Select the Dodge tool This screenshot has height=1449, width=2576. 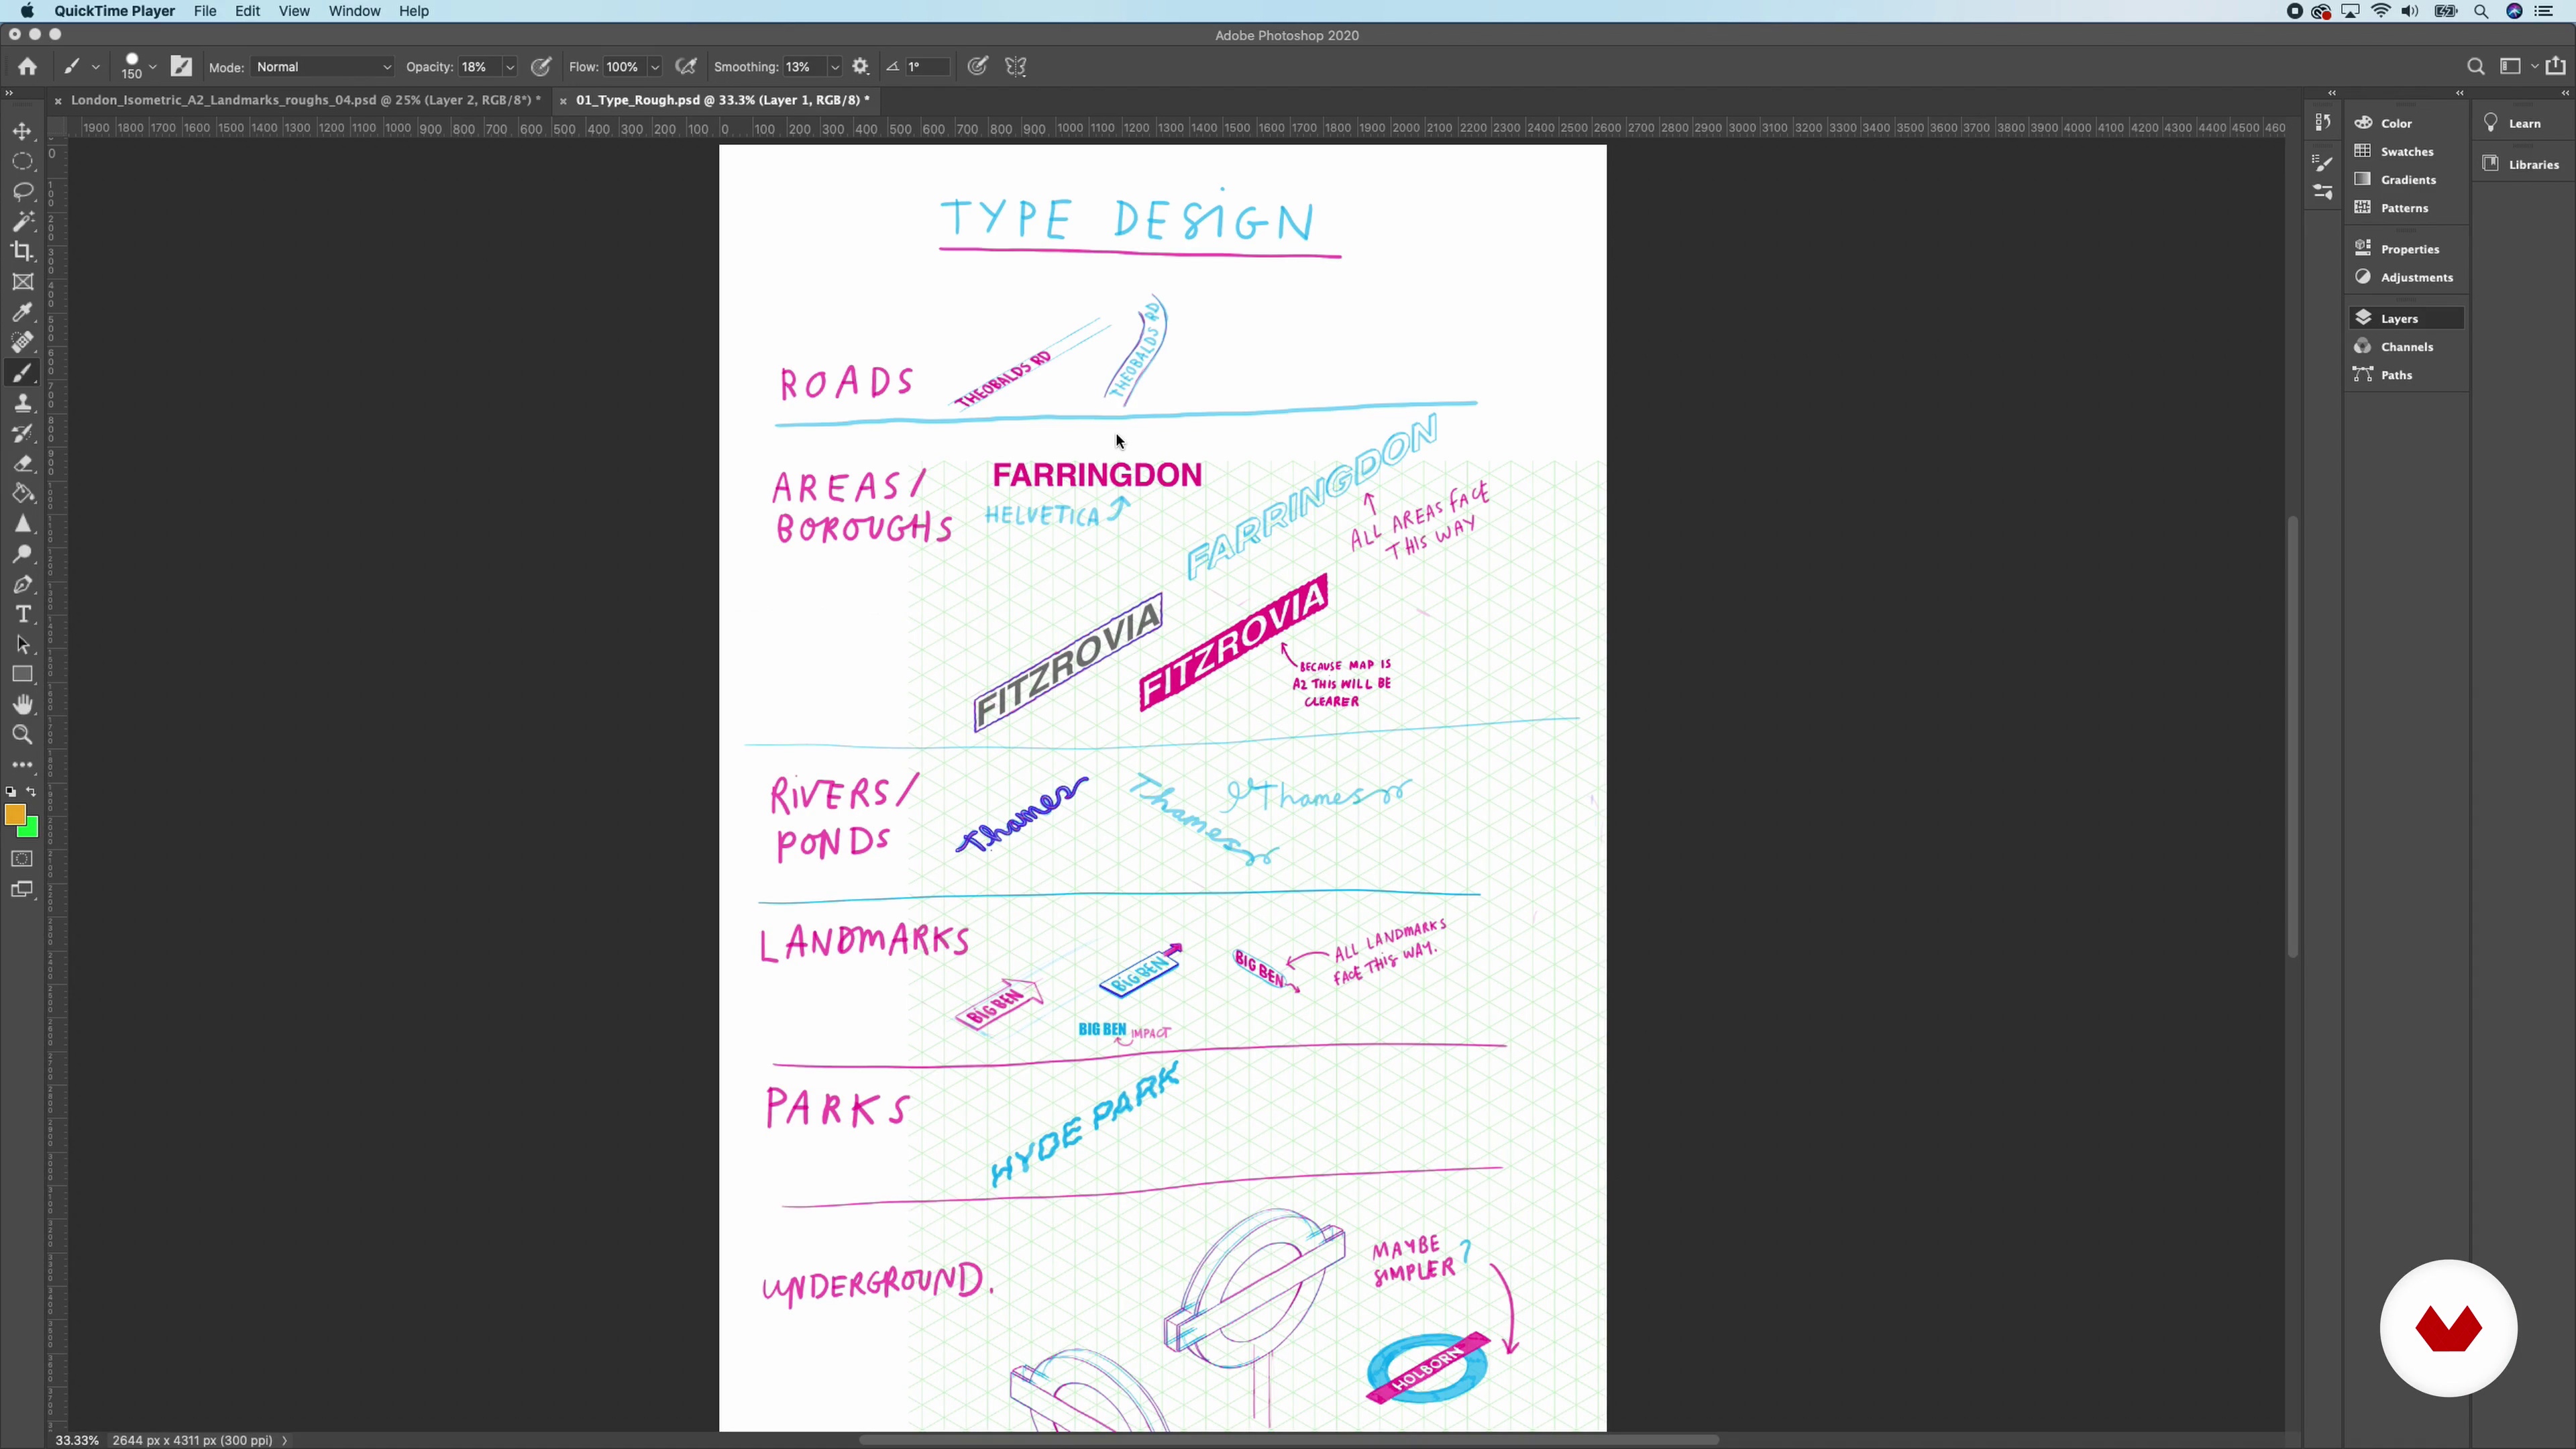22,554
